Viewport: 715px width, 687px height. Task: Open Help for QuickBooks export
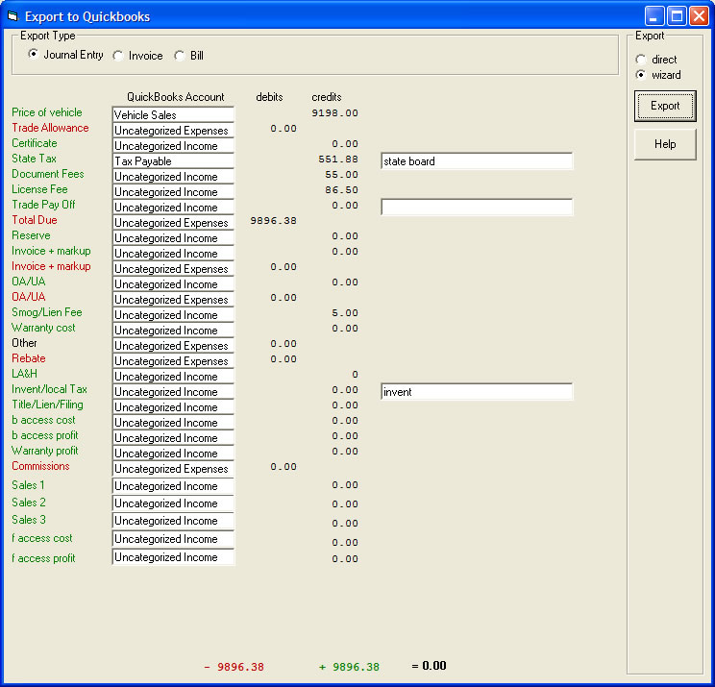click(x=665, y=144)
